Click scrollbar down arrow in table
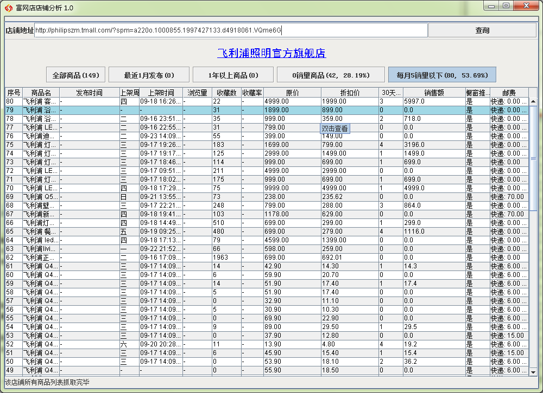The image size is (543, 393). 533,372
